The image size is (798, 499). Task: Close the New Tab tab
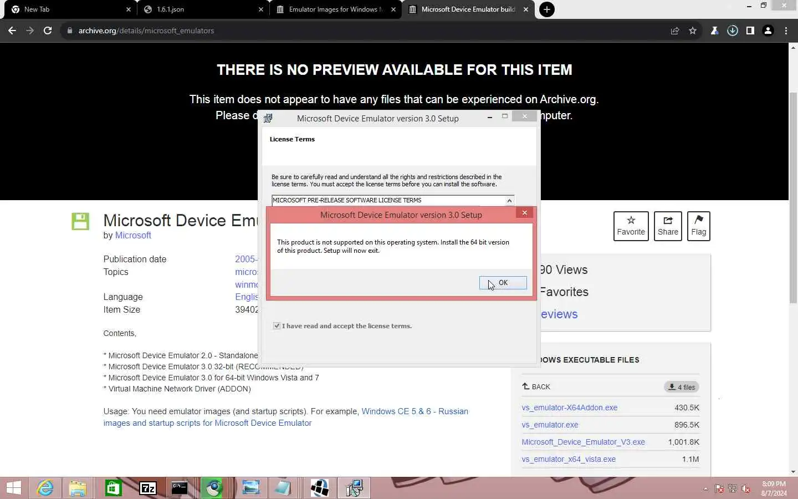coord(129,9)
